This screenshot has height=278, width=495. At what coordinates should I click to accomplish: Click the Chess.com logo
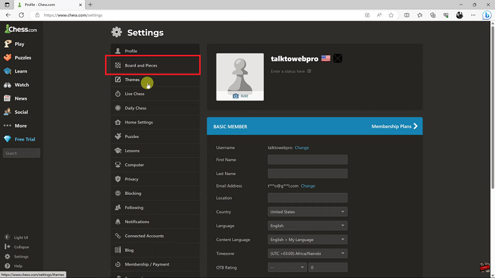pyautogui.click(x=21, y=29)
